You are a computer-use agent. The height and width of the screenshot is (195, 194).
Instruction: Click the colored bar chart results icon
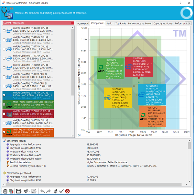click(11, 191)
